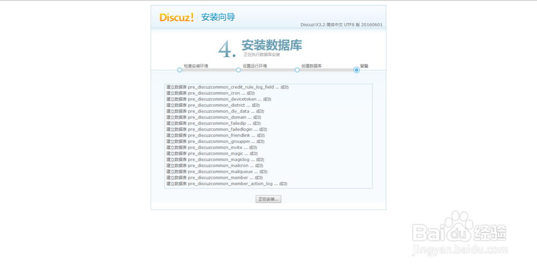Select the 设置运行环境 step circle
537x268 pixels.
pos(238,70)
